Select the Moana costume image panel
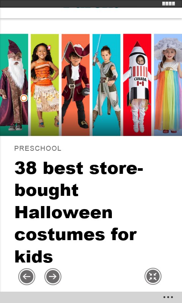This screenshot has width=182, height=303. coord(45,85)
